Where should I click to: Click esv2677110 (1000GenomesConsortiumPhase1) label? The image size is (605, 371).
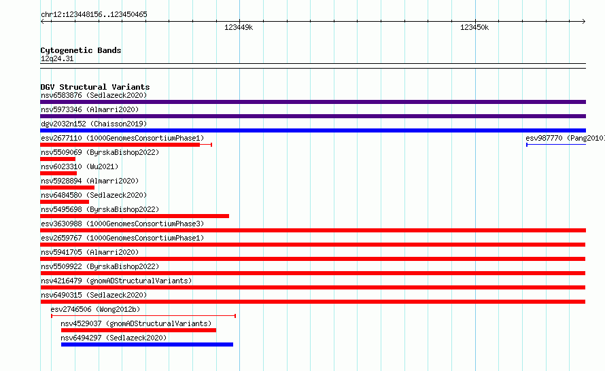pyautogui.click(x=122, y=138)
